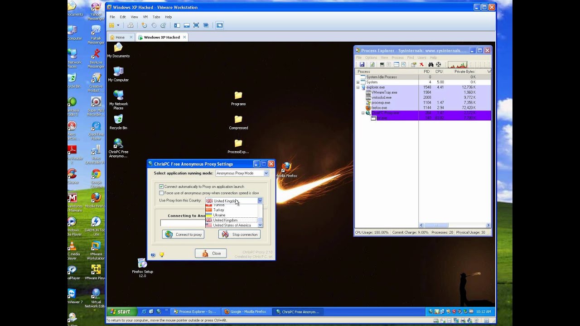Click VMware snapshot take icon
The image size is (580, 326).
coord(144,25)
